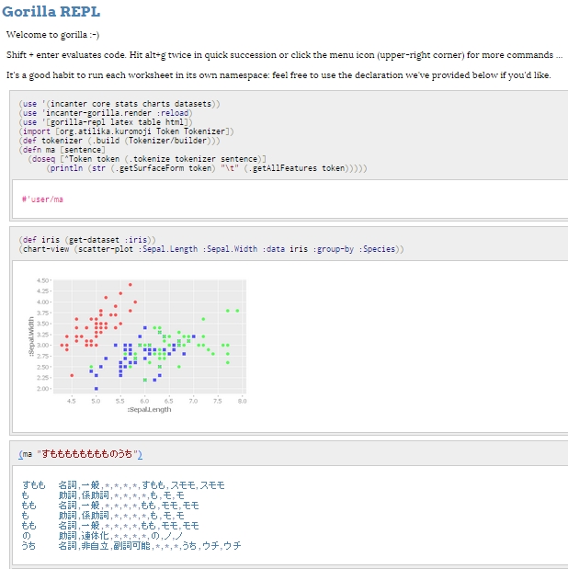Screen dimensions: 568x569
Task: Click the 8.0 x-axis tick label
Action: tap(242, 401)
